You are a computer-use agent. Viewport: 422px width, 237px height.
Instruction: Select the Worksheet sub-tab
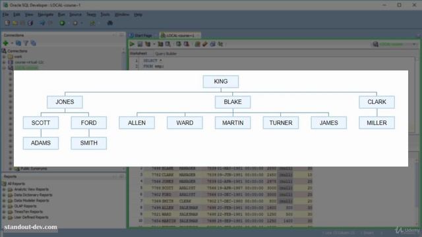[x=138, y=53]
